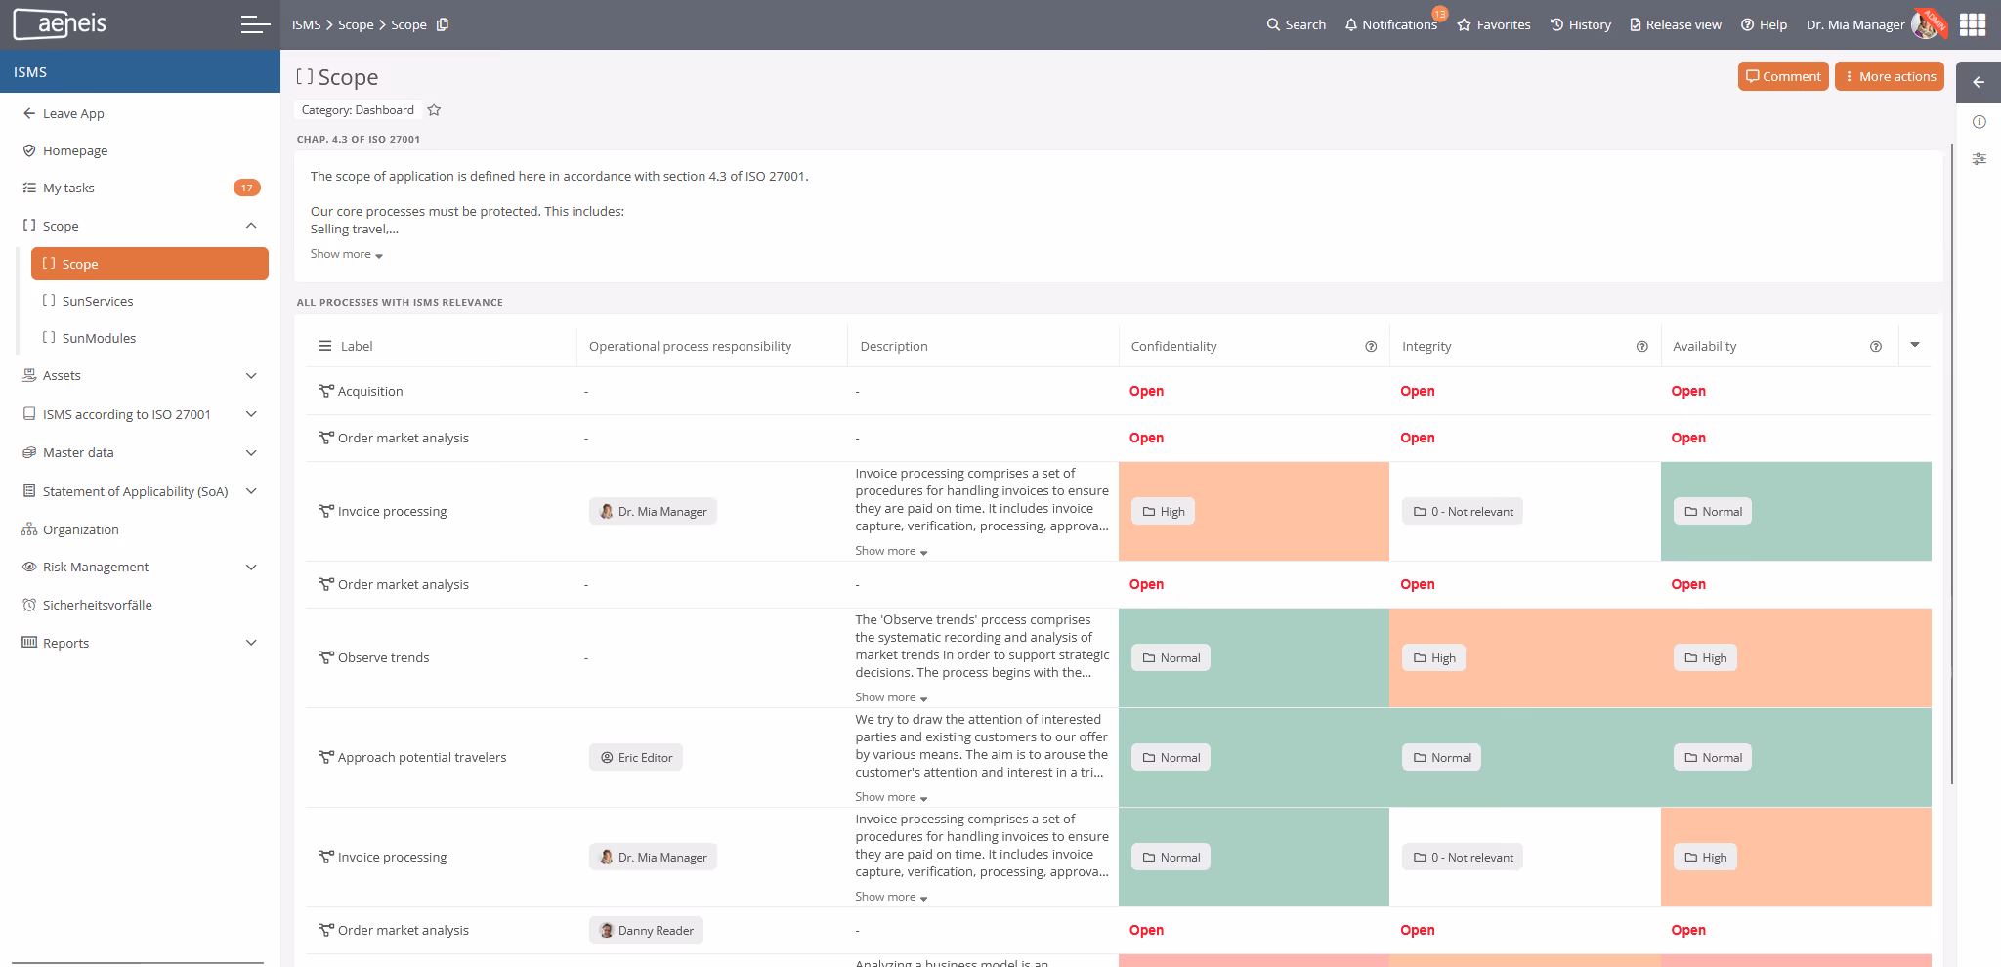Click Danny Reader responsibility chip
The image size is (2001, 967).
click(x=646, y=930)
